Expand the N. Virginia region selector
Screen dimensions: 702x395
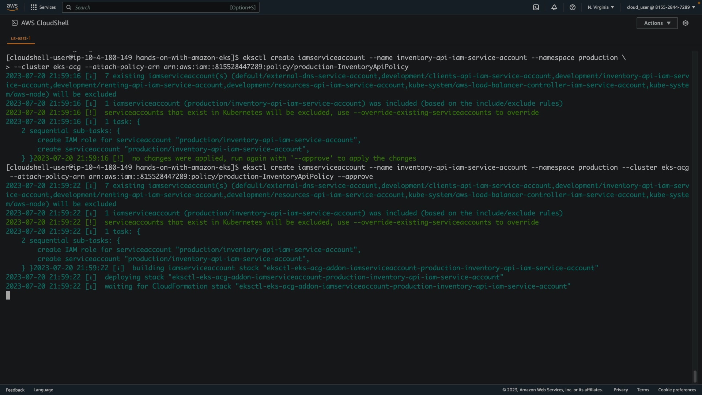601,7
